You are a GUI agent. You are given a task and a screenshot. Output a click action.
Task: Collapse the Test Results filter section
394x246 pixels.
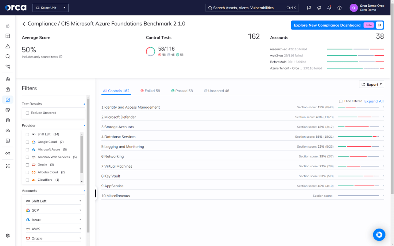(84, 104)
